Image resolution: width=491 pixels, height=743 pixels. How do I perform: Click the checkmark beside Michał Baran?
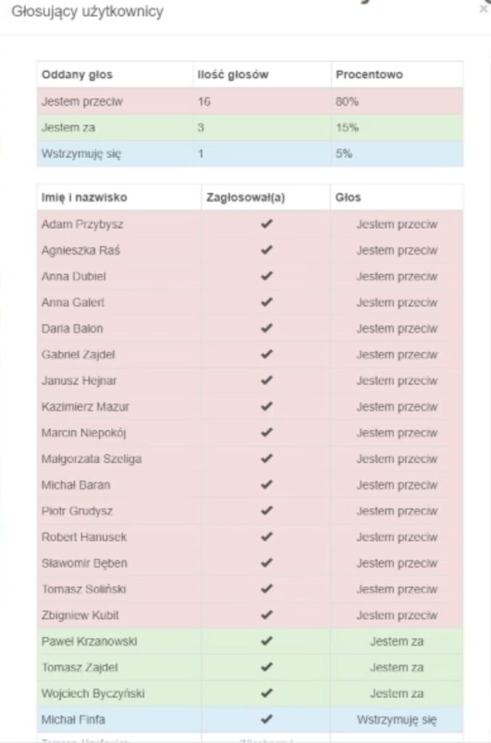tap(266, 485)
